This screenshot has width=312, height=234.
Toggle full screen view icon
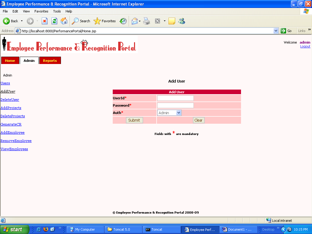[x=158, y=21]
